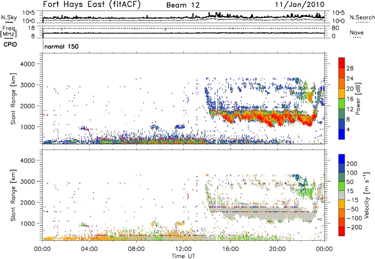Click the blue top segment of the Velocity colorbar
The height and width of the screenshot is (259, 375).
[342, 159]
